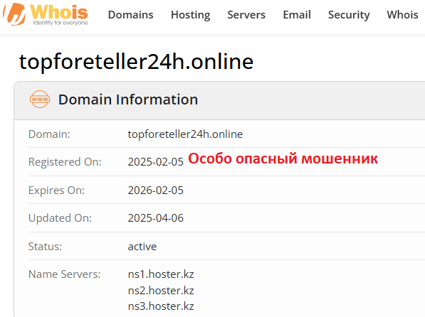The image size is (425, 317).
Task: Click name server ns1.hoster.kz
Action: [161, 274]
